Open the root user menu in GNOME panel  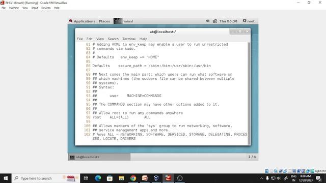[x=249, y=21]
